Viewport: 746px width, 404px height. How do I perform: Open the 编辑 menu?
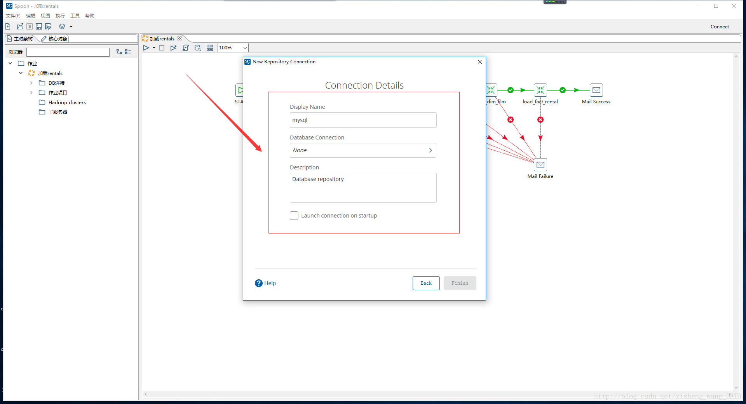coord(31,16)
